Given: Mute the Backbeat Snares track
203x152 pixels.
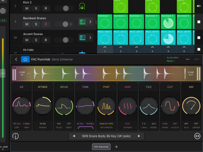Looking at the screenshot, I should (x=27, y=24).
